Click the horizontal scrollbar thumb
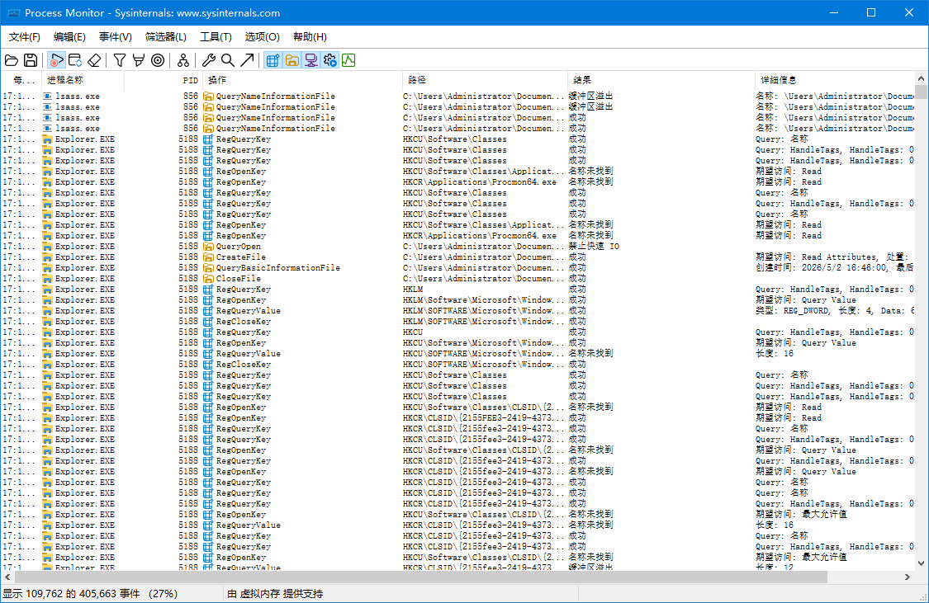 [x=420, y=577]
